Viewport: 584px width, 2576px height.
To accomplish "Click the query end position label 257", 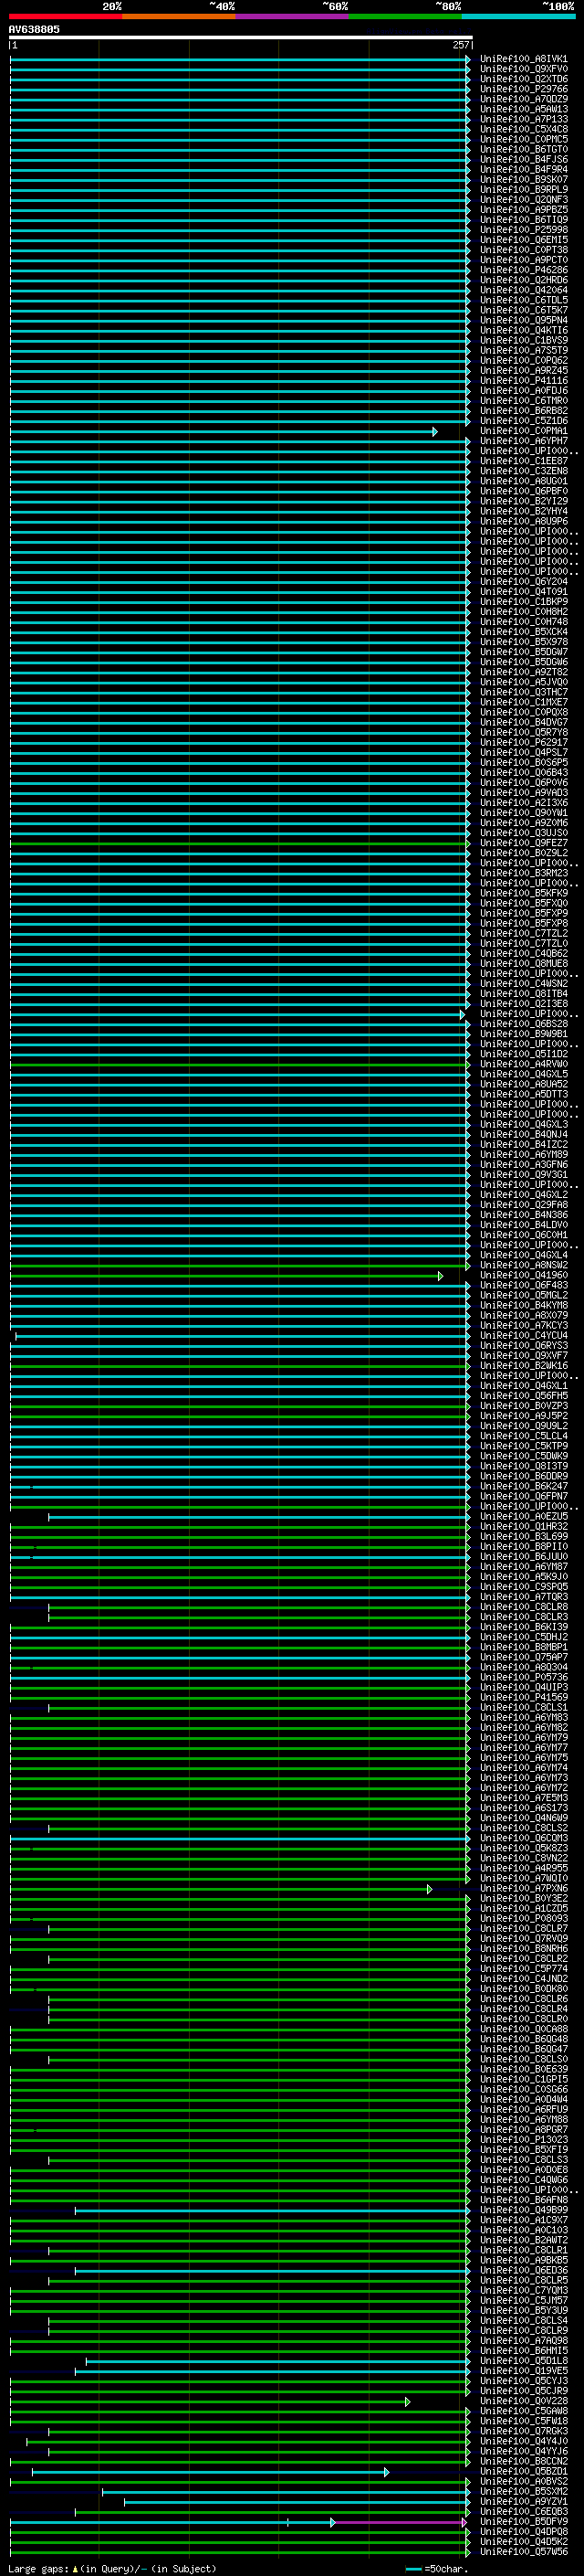I will tap(460, 45).
